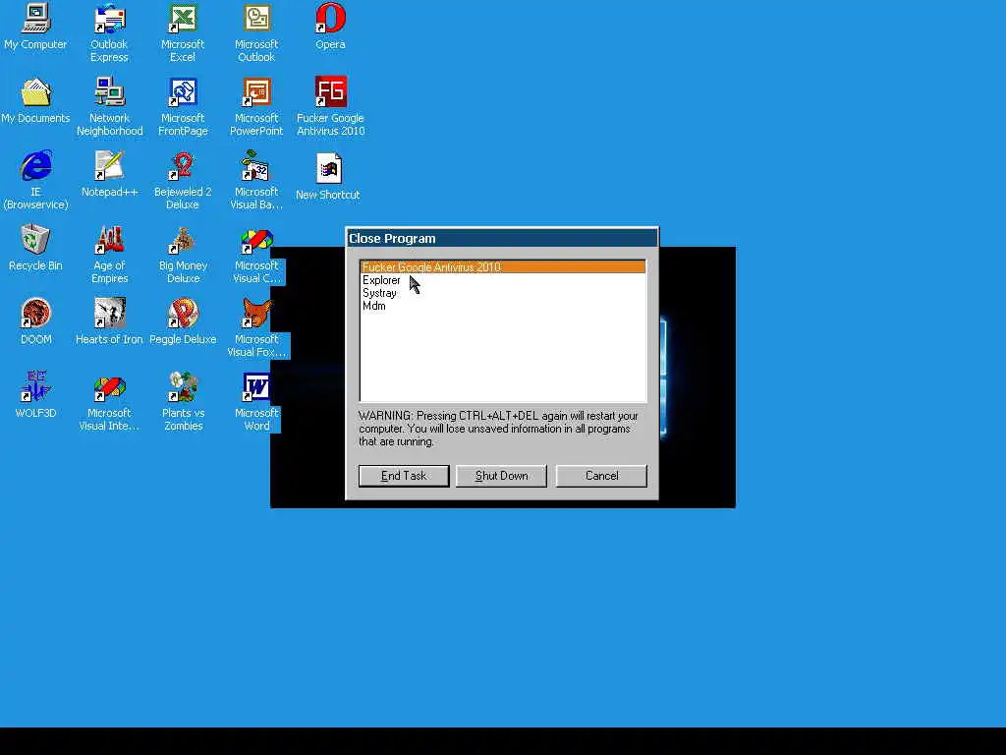Select Mdm in the task list
1006x755 pixels.
point(503,306)
